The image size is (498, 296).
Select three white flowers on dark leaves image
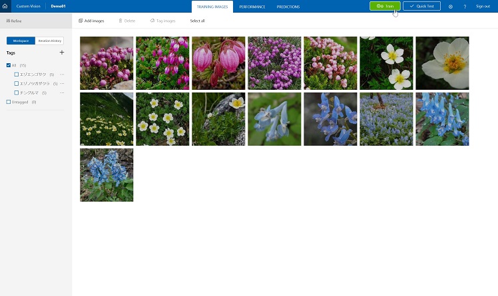386,63
